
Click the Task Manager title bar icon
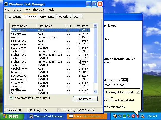[x=6, y=4]
